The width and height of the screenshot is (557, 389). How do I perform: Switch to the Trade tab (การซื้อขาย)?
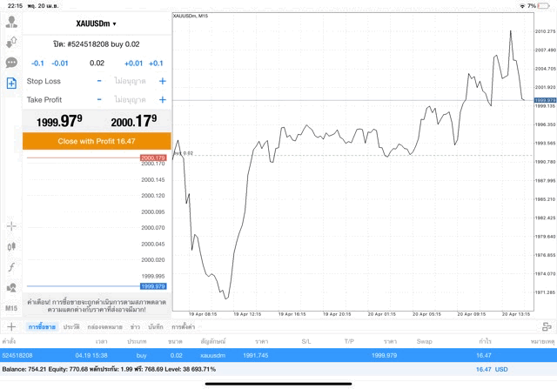coord(42,327)
